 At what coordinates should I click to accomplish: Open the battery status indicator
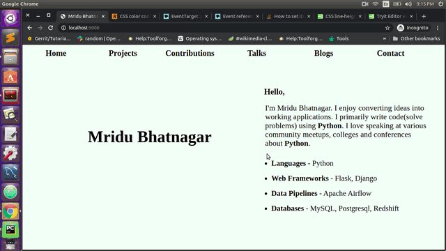pyautogui.click(x=397, y=3)
